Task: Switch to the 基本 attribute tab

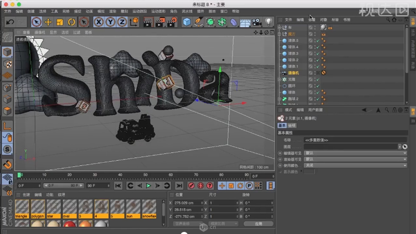Action: pos(282,125)
